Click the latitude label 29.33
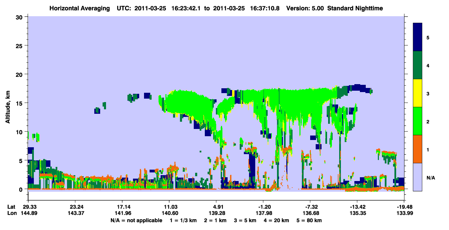This screenshot has width=449, height=230. [x=28, y=207]
